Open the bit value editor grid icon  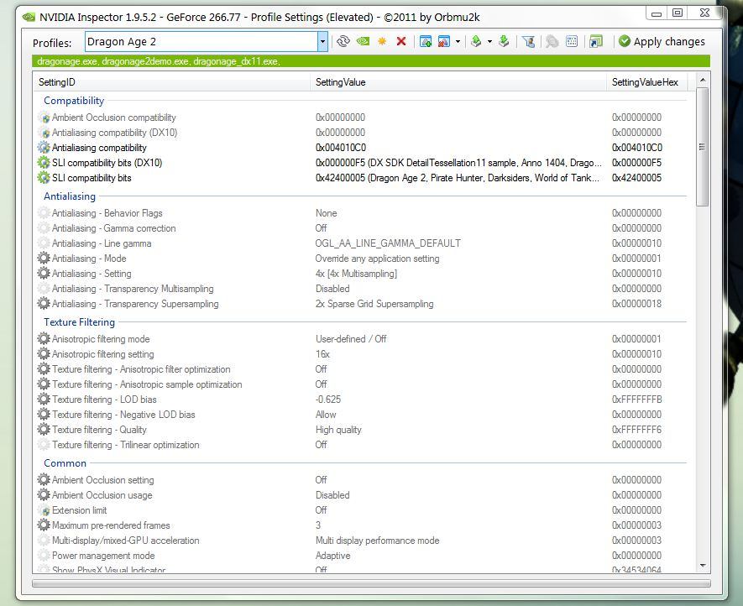572,42
